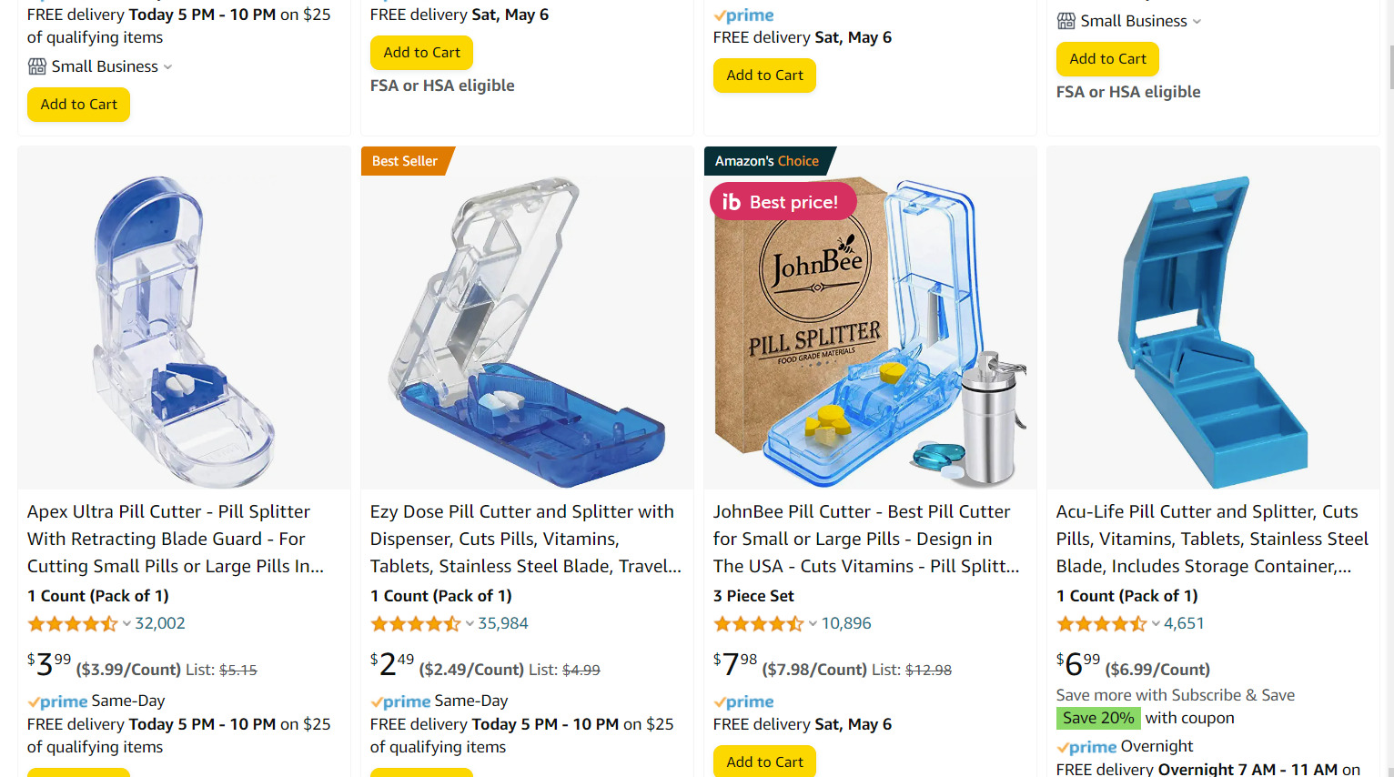View the 32,002 reviews for Apex Ultra
The width and height of the screenshot is (1394, 777).
(x=160, y=623)
